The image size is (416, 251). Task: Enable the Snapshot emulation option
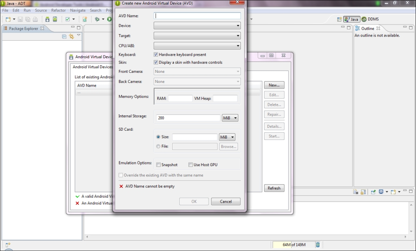coord(158,165)
